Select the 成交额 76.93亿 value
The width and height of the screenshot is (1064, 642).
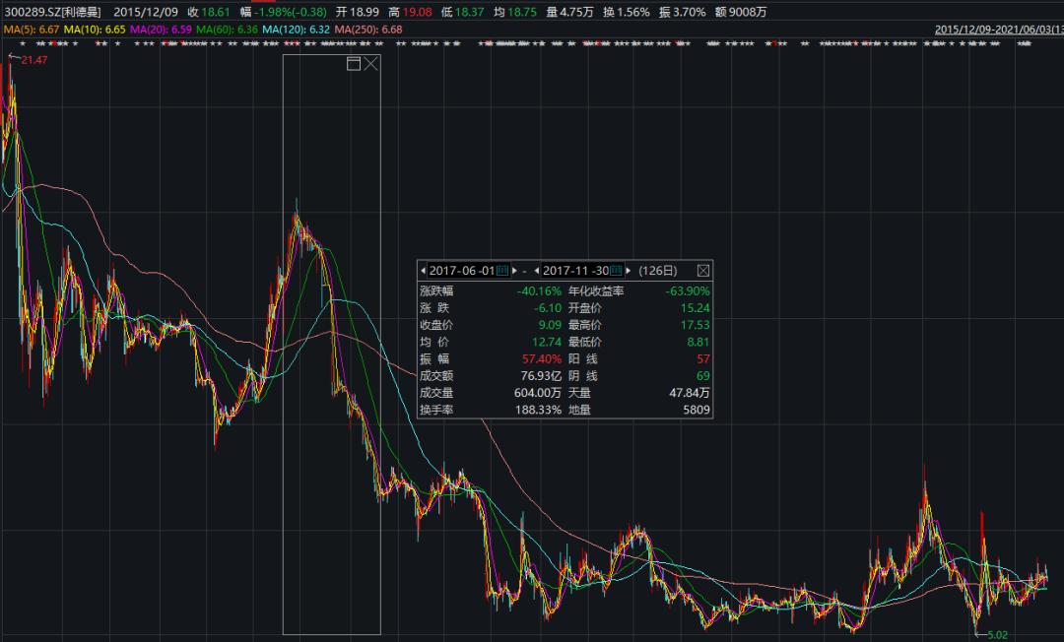(x=541, y=375)
